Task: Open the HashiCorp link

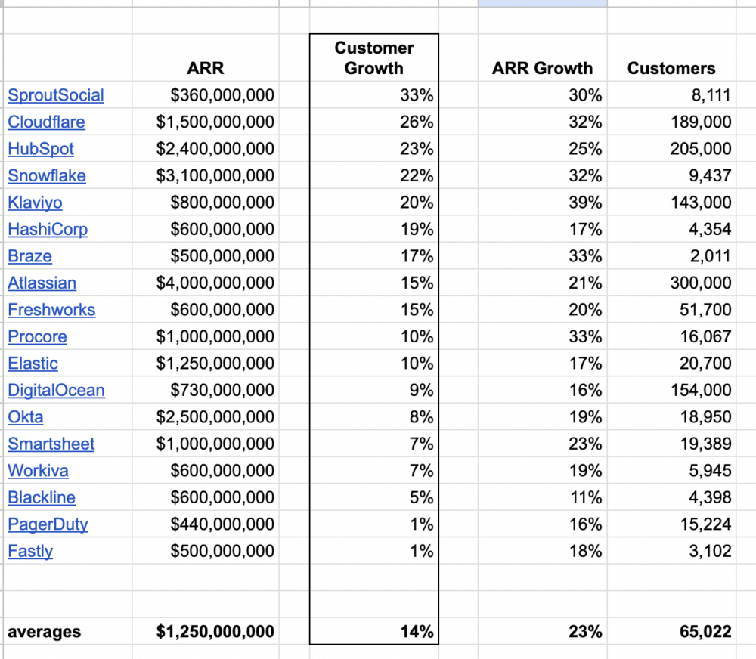Action: pos(48,229)
